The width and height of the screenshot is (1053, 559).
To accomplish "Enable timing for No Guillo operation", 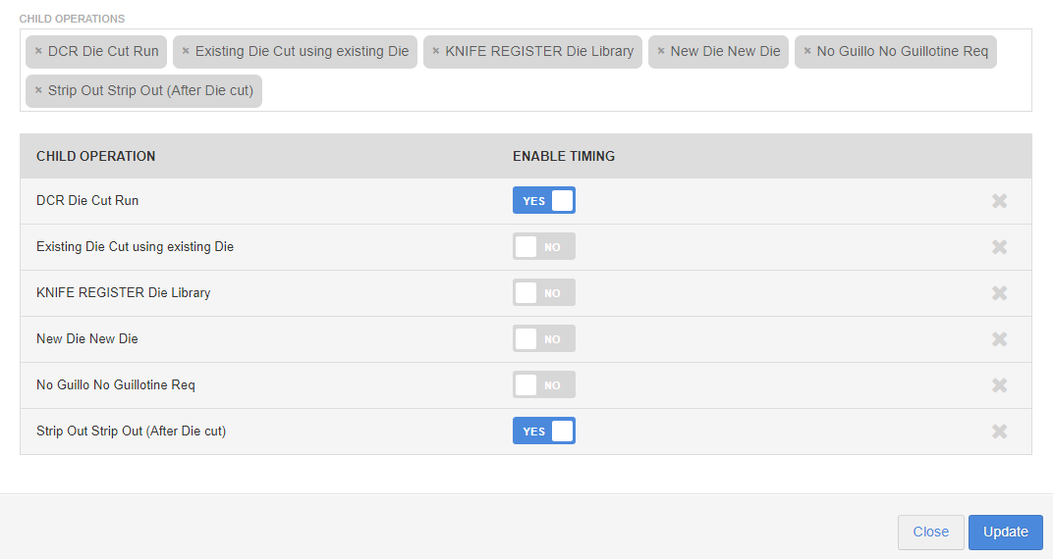I will tap(544, 384).
